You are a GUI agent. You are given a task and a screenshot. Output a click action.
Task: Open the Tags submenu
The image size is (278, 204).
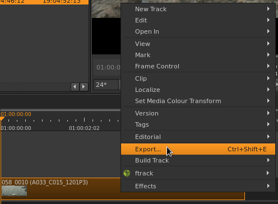click(x=198, y=124)
